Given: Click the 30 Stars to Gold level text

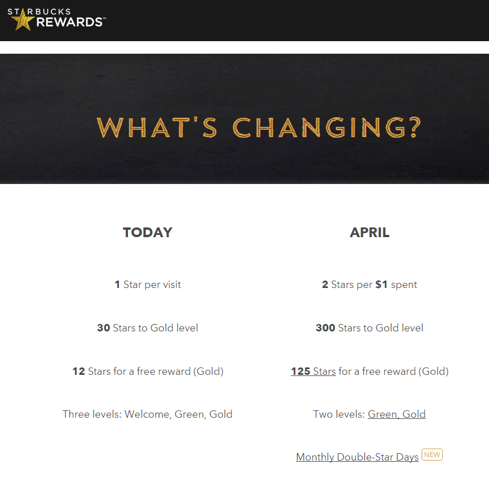Looking at the screenshot, I should click(147, 328).
